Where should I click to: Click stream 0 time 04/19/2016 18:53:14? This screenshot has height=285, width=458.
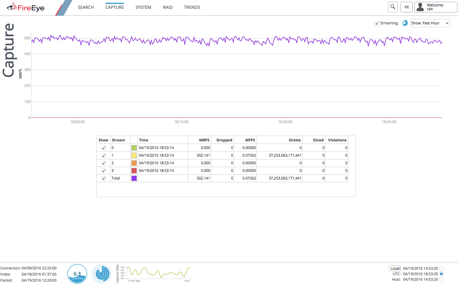point(156,148)
